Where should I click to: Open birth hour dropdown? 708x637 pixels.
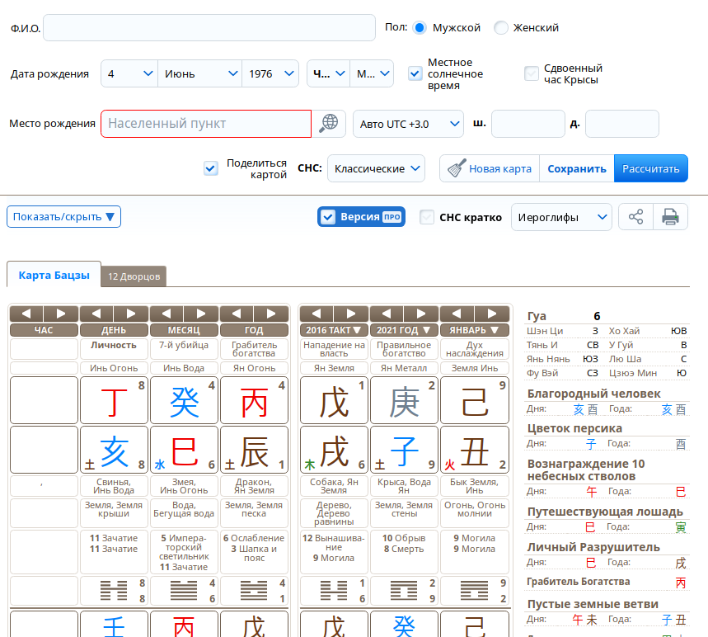tap(328, 73)
